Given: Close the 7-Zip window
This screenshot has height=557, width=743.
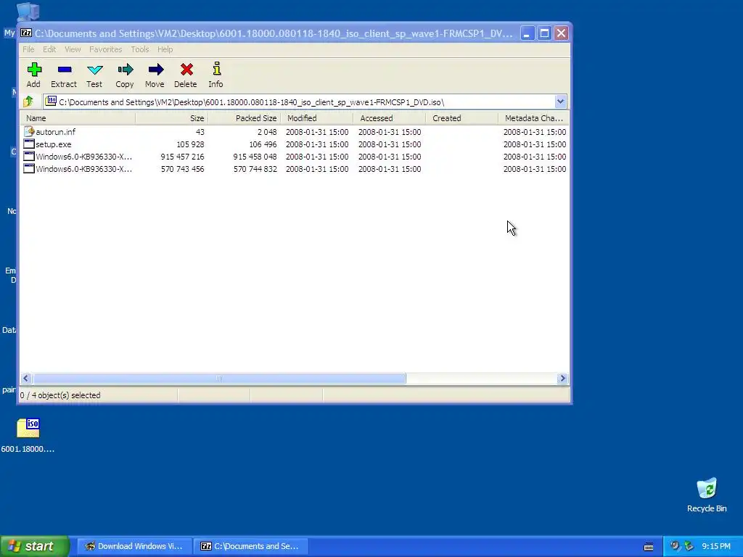Looking at the screenshot, I should coord(561,33).
